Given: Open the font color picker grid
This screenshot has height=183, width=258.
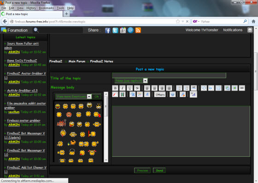Looking at the screenshot, I should click(x=140, y=94).
